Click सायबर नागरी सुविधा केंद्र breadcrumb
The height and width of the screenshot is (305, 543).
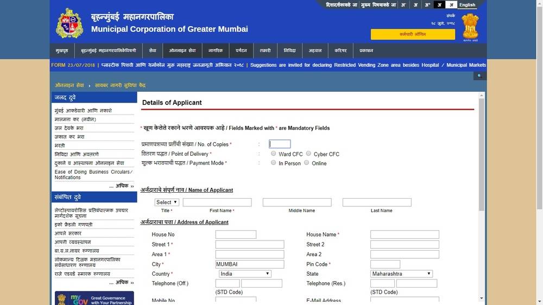pyautogui.click(x=120, y=85)
